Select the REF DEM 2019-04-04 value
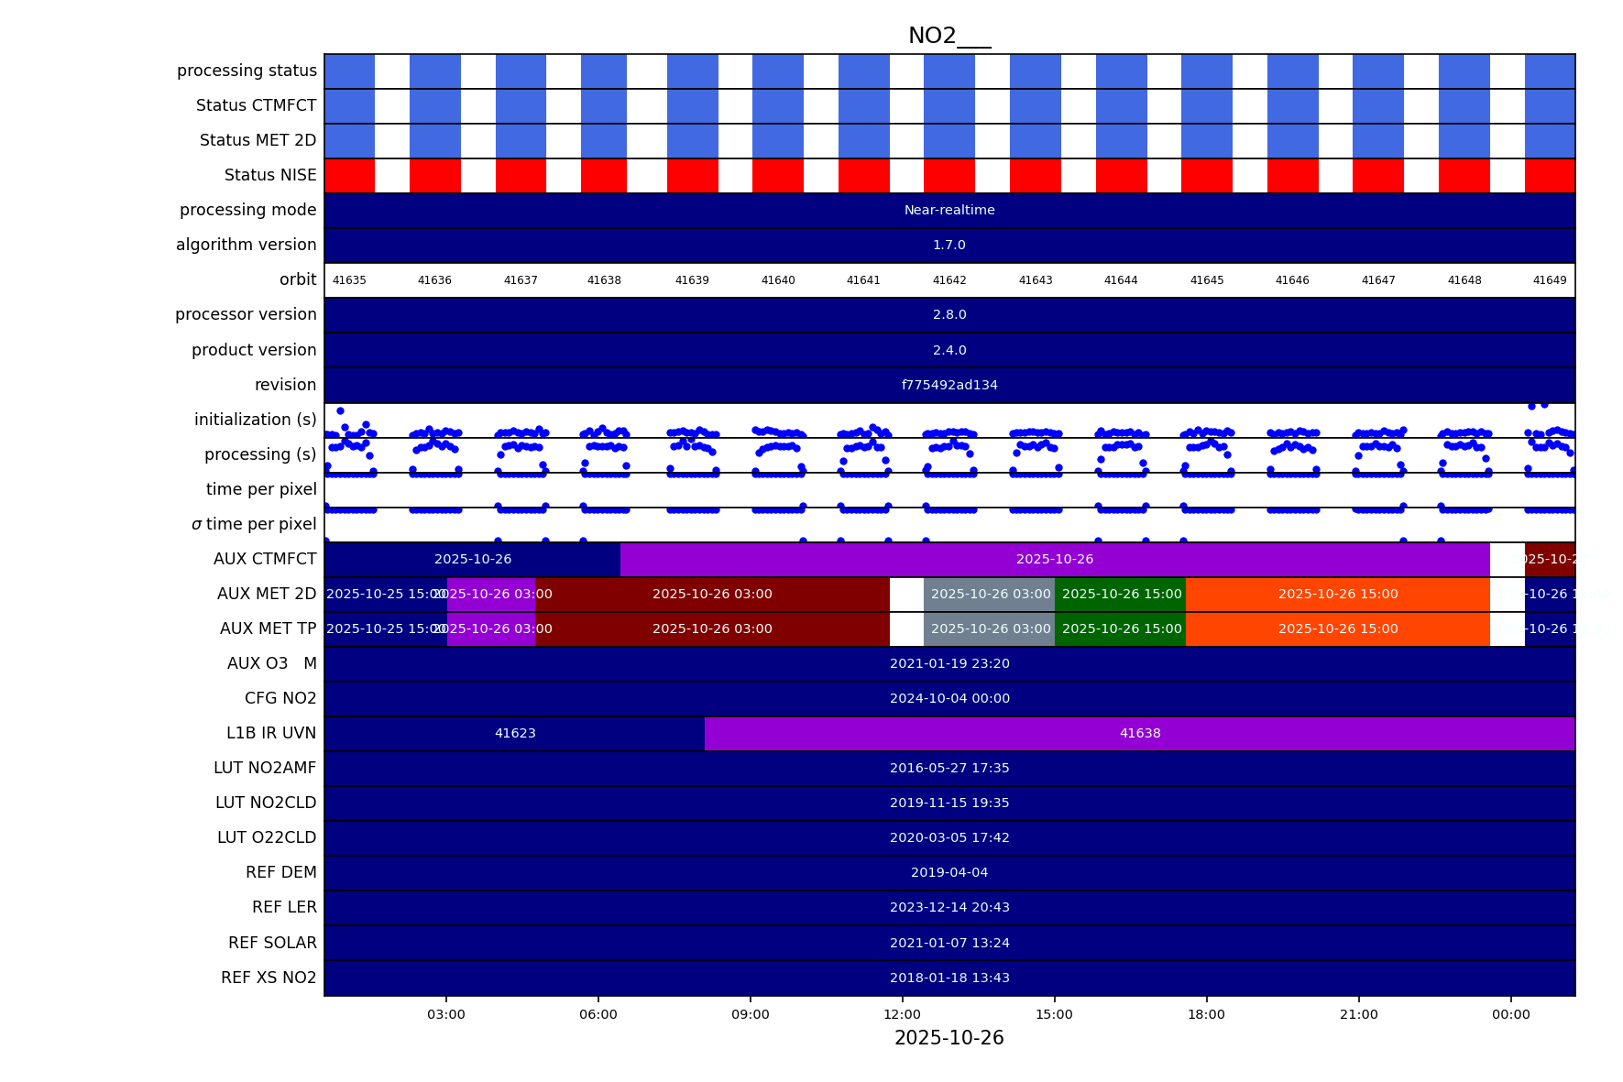 pyautogui.click(x=949, y=873)
